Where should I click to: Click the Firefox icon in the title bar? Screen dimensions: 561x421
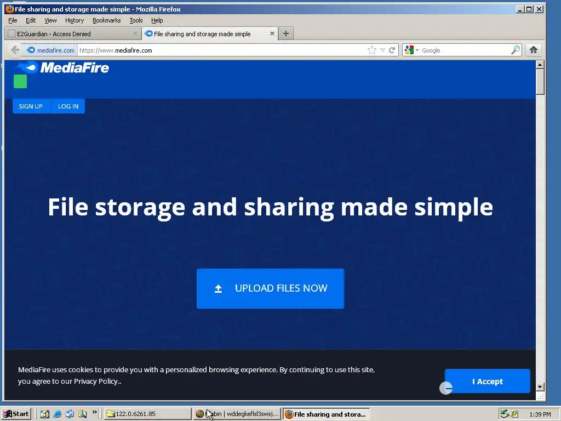tap(10, 9)
